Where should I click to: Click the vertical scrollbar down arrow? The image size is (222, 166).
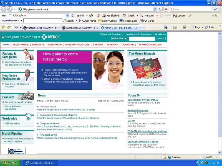pyautogui.click(x=220, y=152)
